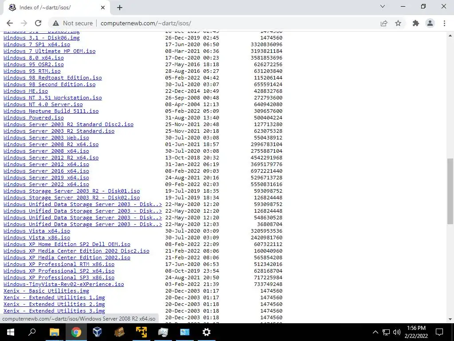454x341 pixels.
Task: Click the page's vertical scrollbar thumb
Action: (450, 191)
